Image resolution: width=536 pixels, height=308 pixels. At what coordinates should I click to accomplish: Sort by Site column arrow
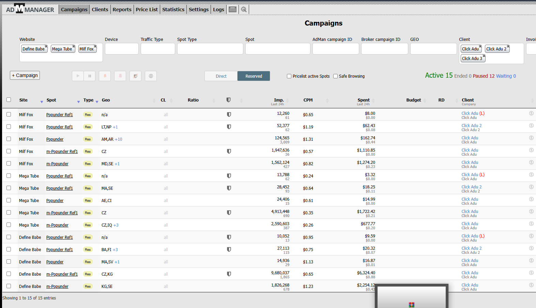click(x=42, y=102)
